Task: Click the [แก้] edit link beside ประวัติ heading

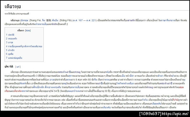Action: (18, 67)
